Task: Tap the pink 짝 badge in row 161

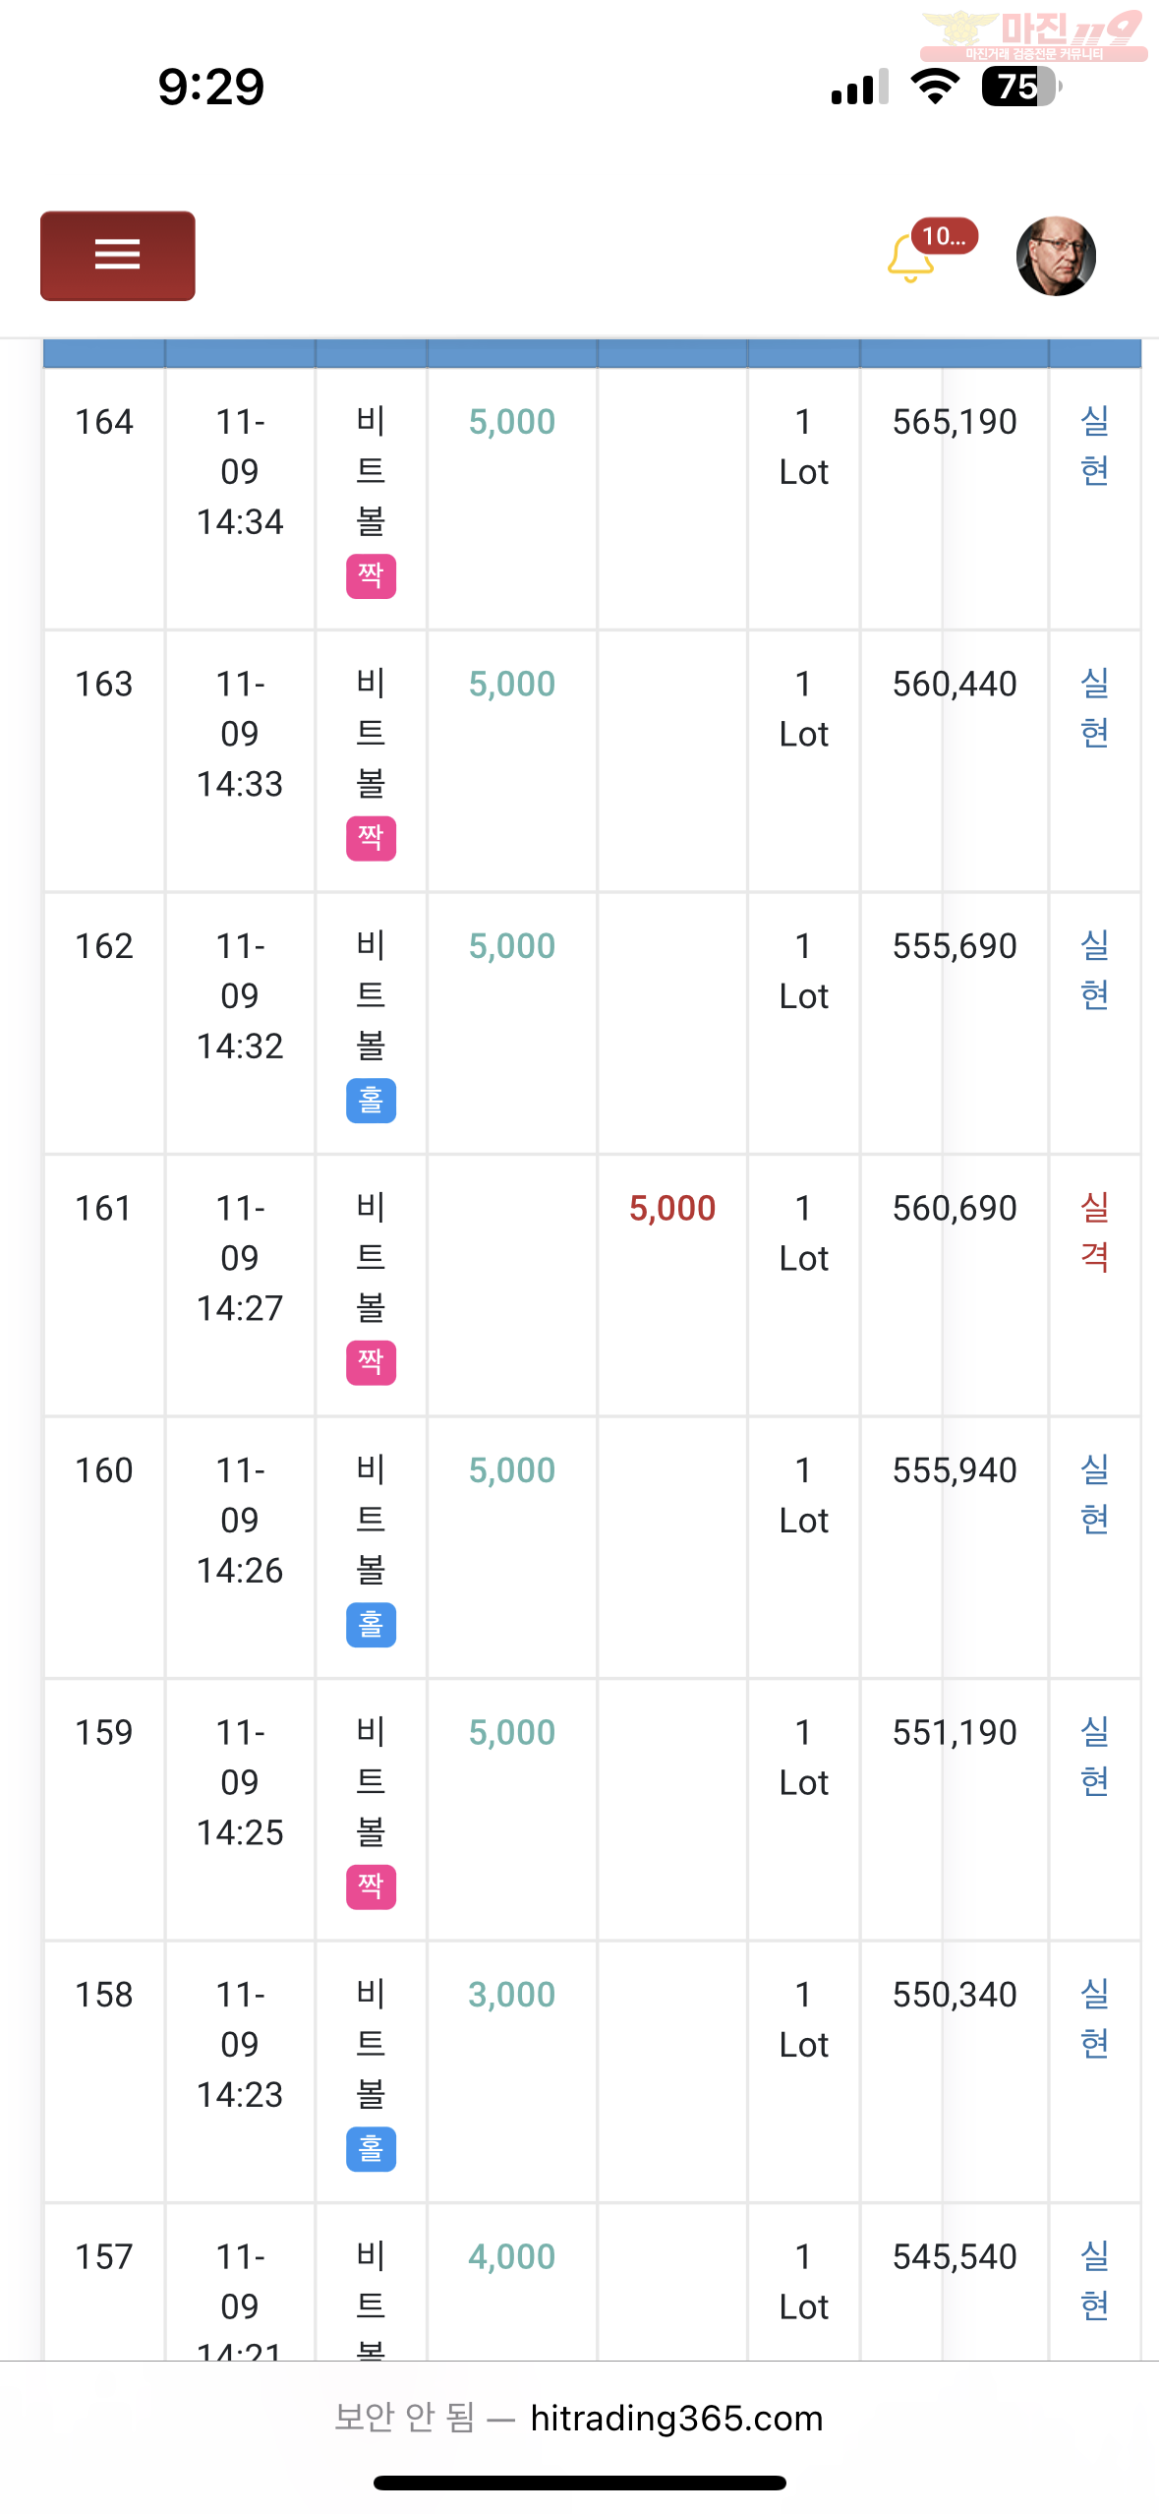Action: pyautogui.click(x=371, y=1362)
